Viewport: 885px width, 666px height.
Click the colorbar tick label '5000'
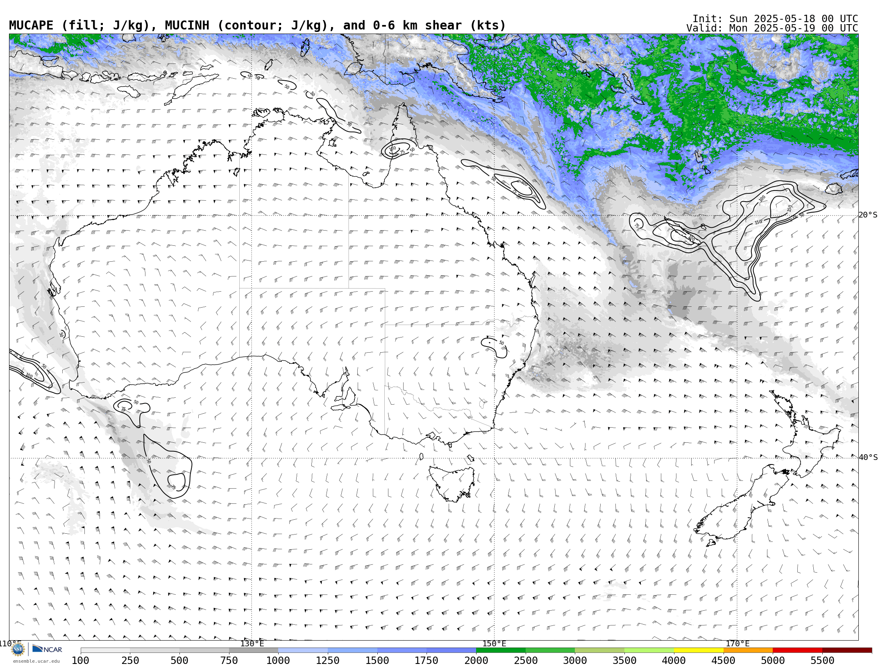point(773,661)
